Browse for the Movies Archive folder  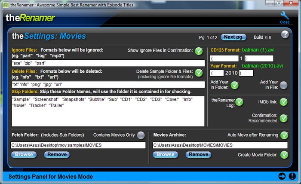pos(166,154)
